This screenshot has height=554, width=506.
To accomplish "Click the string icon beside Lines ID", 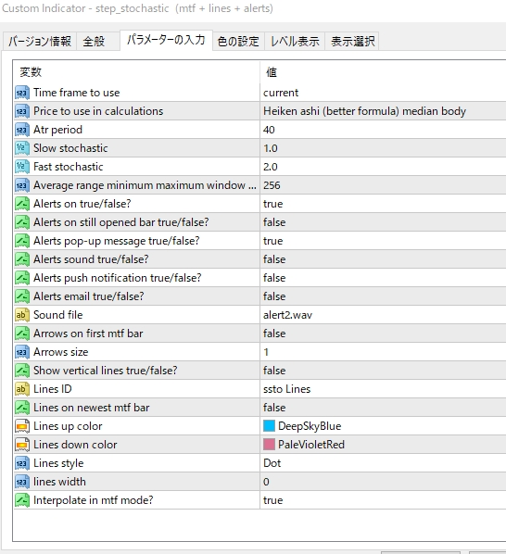I will [x=22, y=389].
